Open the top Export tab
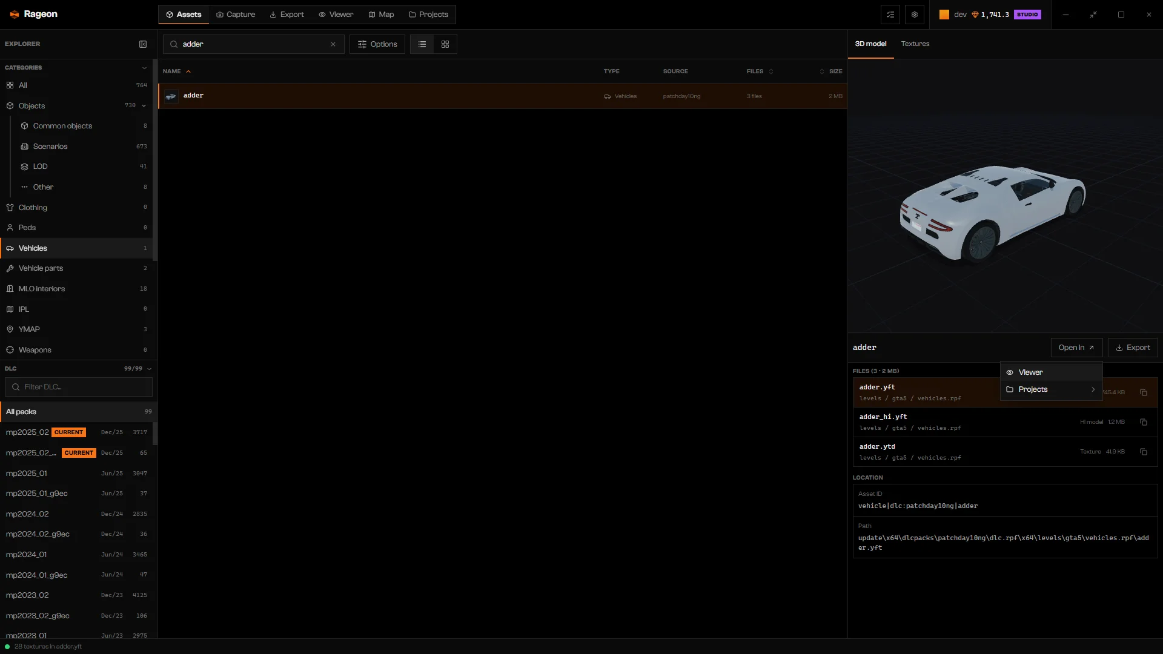Viewport: 1163px width, 654px height. click(287, 15)
